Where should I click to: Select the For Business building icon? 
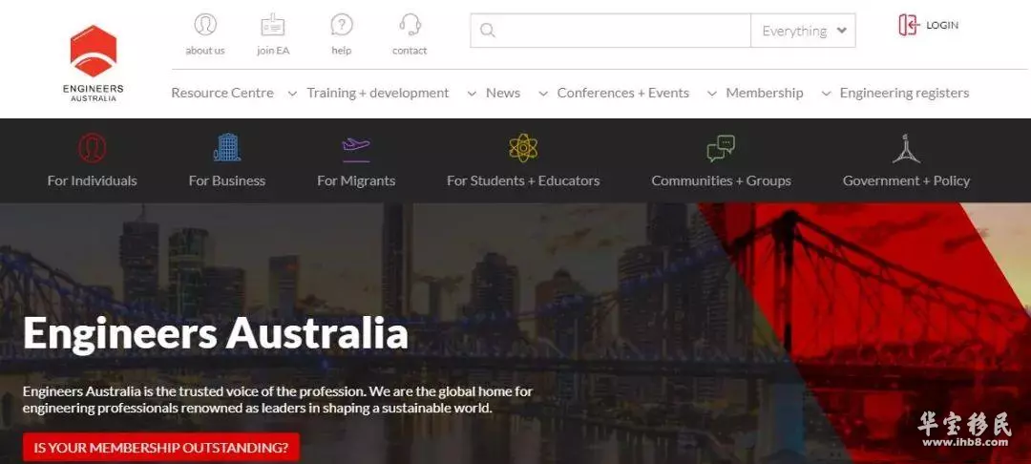click(227, 147)
